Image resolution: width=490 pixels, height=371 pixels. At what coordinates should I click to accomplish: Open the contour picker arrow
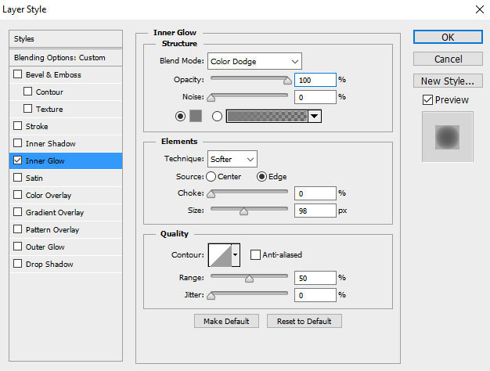click(x=236, y=255)
